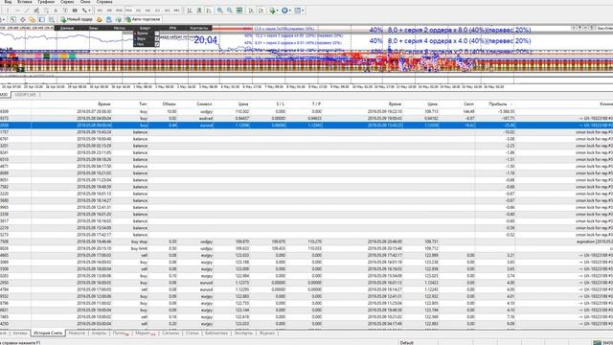
Task: Open Алерт in chart panel menu
Action: pyautogui.click(x=145, y=28)
